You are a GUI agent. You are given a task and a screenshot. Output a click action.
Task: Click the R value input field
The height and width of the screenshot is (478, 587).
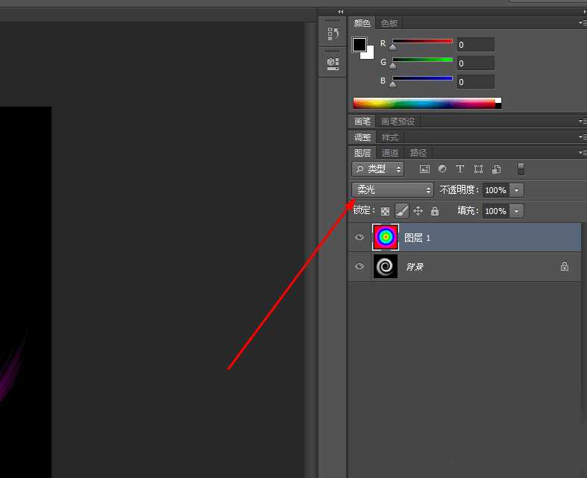[475, 45]
